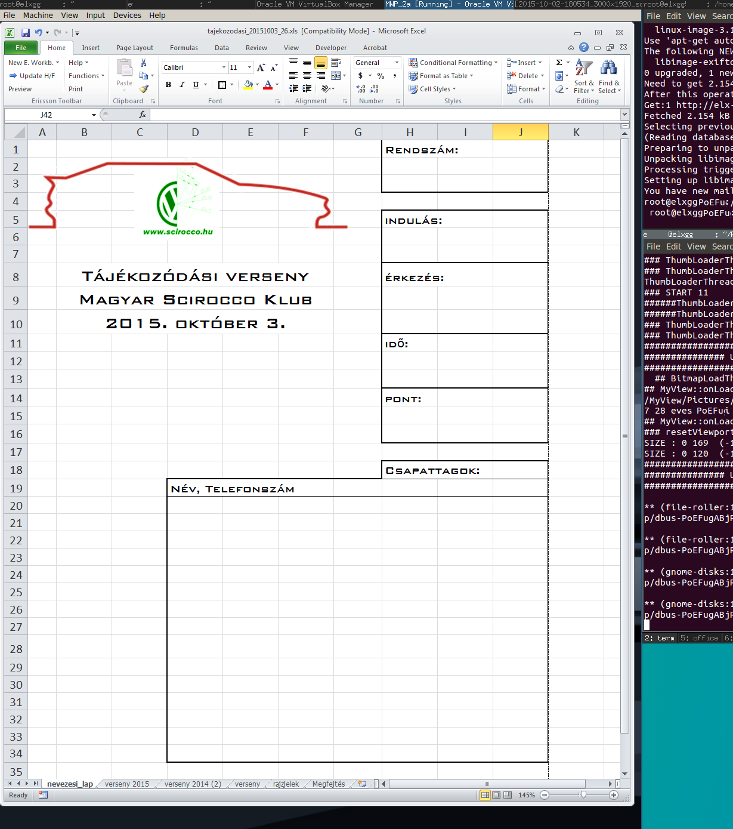This screenshot has height=829, width=733.
Task: Click the Middle Align icon
Action: [x=307, y=63]
